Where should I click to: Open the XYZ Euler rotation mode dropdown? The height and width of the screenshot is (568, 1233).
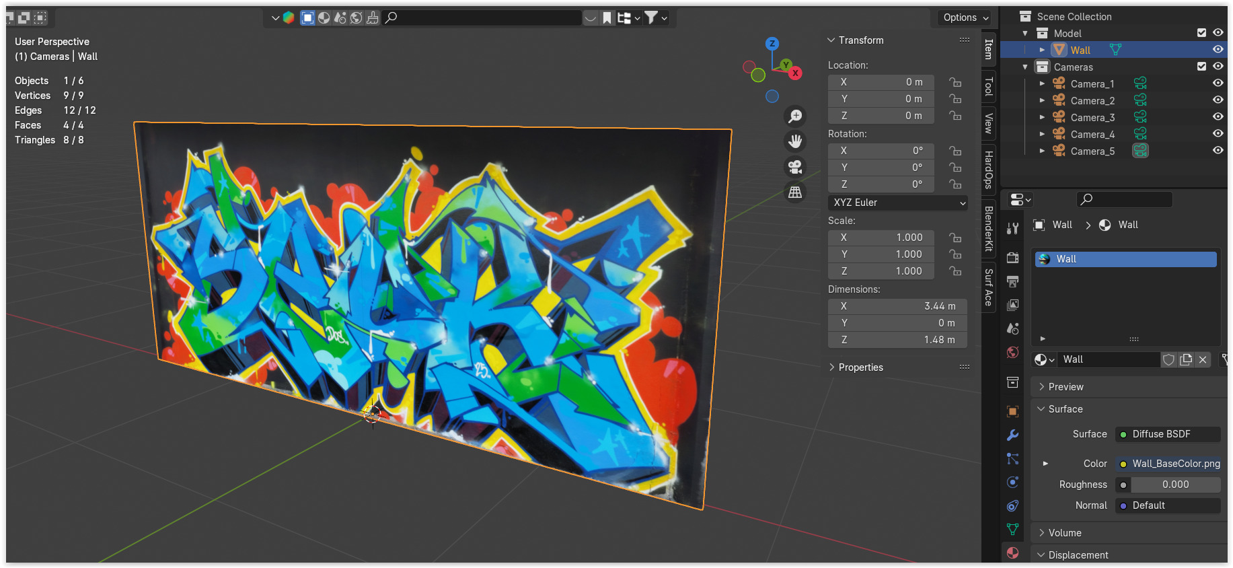[898, 203]
